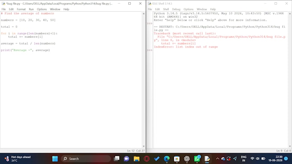Switch the ENG IN input language
Viewport: 292px width, 164px height.
(243, 159)
